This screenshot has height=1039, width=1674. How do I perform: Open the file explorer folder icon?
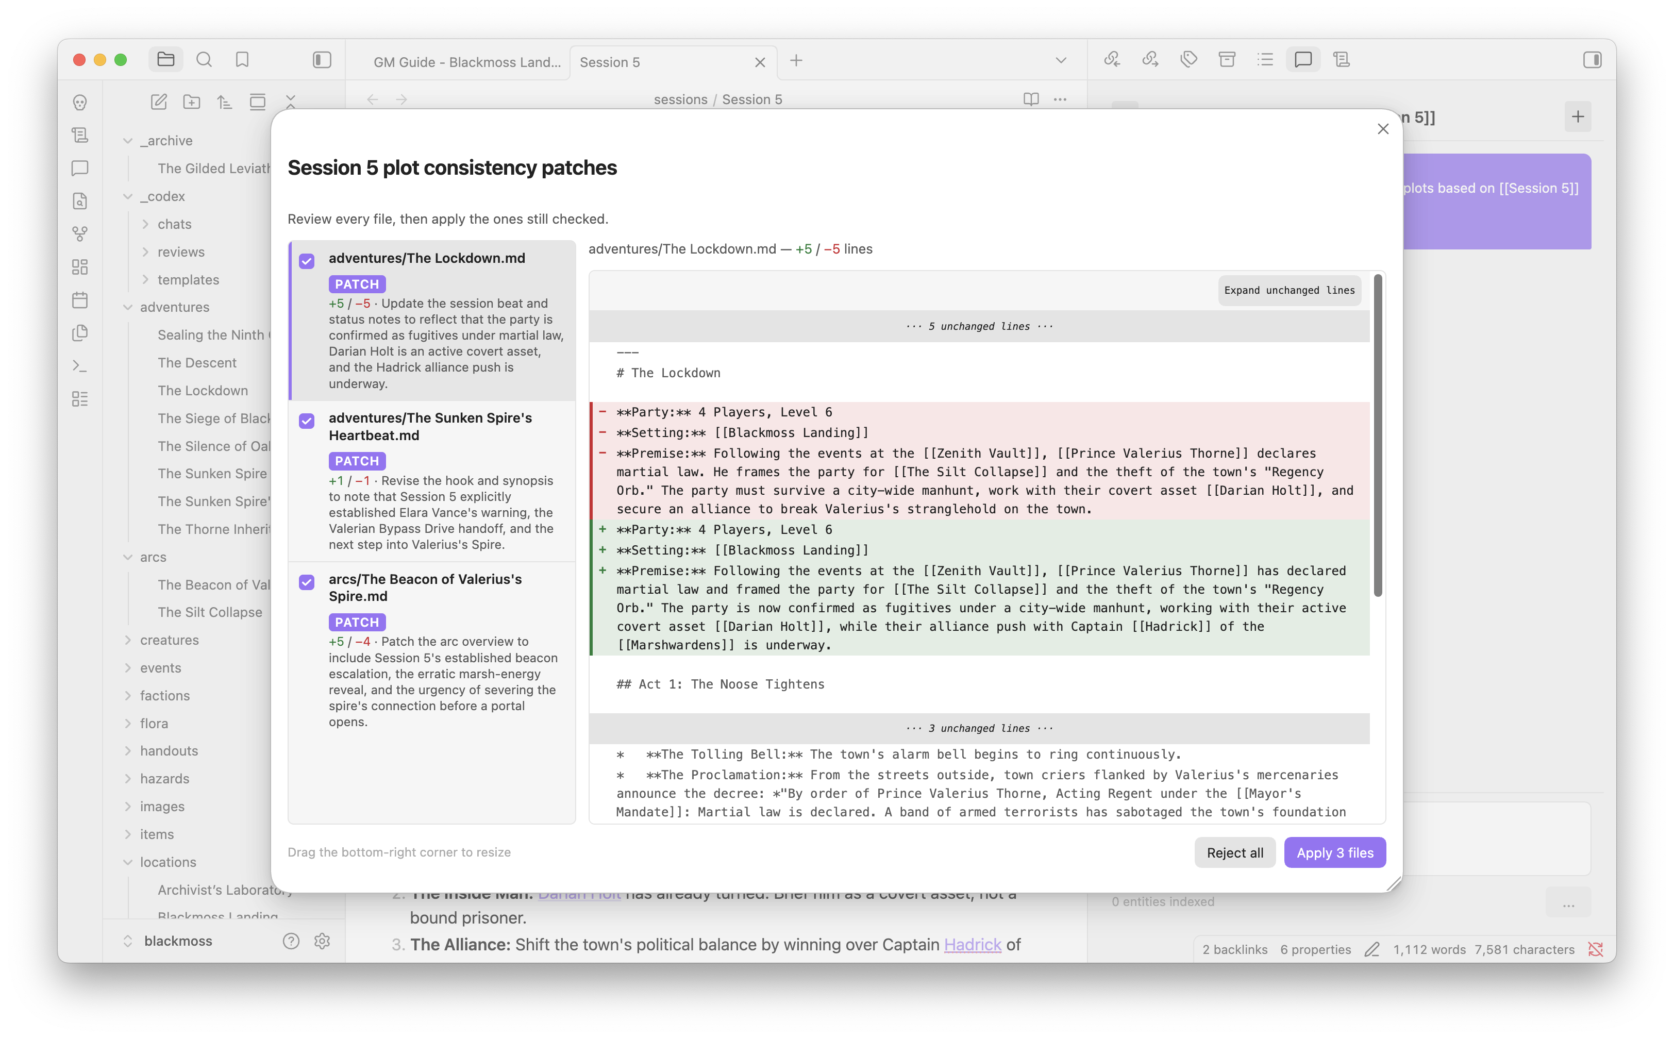(x=165, y=60)
